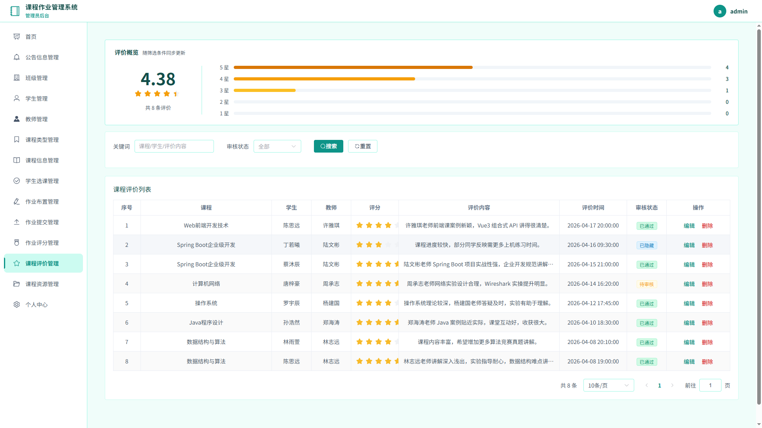The height and width of the screenshot is (428, 762).
Task: Click the gear icon for 个人中心
Action: click(x=17, y=304)
